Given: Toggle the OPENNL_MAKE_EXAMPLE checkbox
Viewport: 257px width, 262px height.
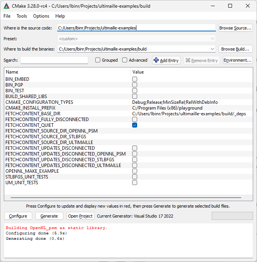Looking at the screenshot, I should 134,171.
